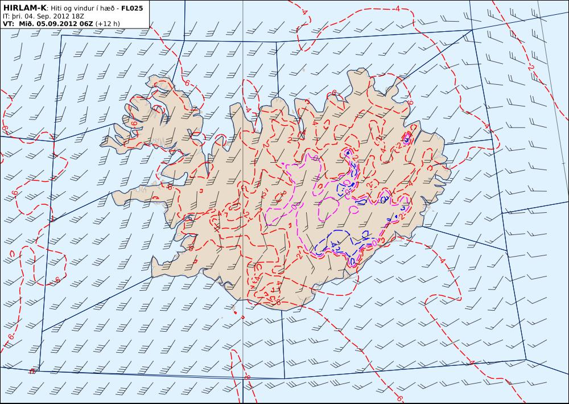
Task: Click the HIRLAM-K model title
Action: tap(25, 8)
